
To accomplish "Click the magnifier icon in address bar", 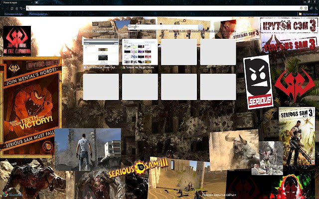I will 28,8.
